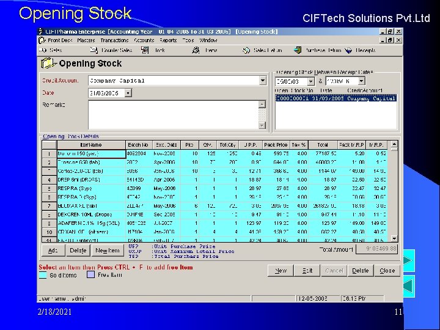Screen dimensions: 440x330
Task: Open the Reports menu
Action: [168, 40]
